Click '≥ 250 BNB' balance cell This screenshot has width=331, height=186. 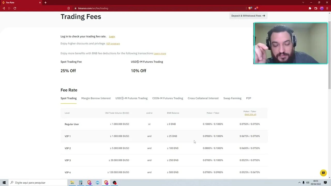point(173,160)
